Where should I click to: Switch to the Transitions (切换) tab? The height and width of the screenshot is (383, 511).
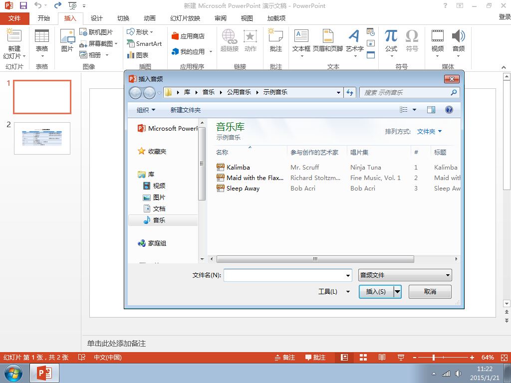[123, 18]
